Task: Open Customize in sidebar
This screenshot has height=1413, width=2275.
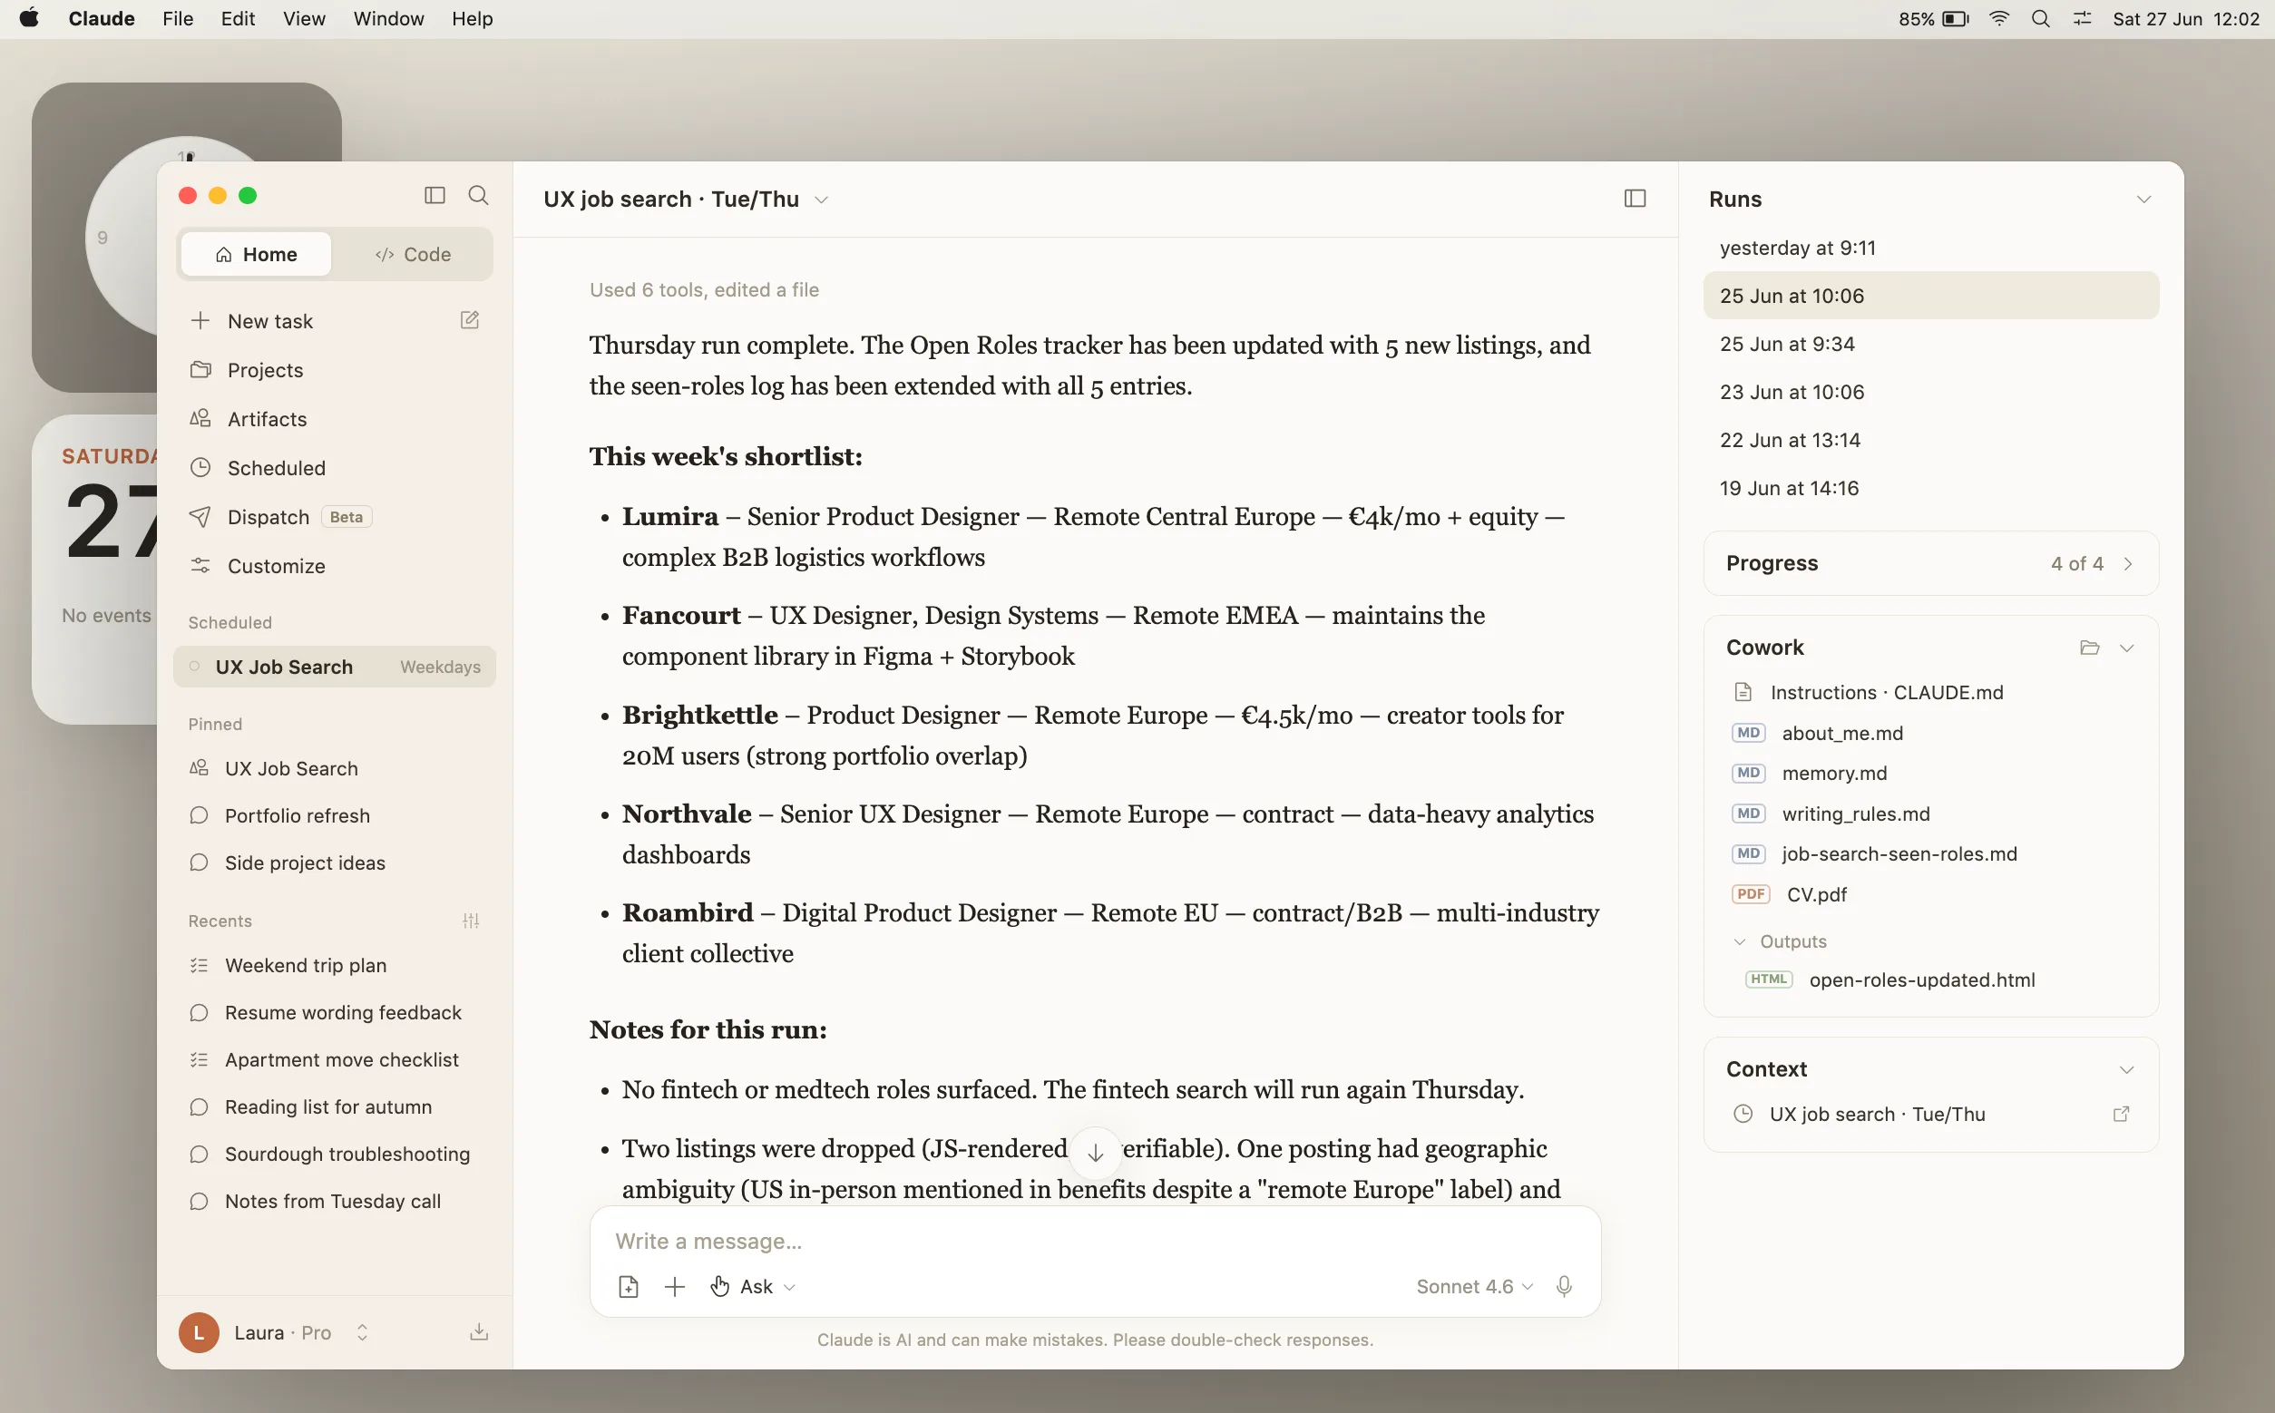Action: pyautogui.click(x=335, y=566)
